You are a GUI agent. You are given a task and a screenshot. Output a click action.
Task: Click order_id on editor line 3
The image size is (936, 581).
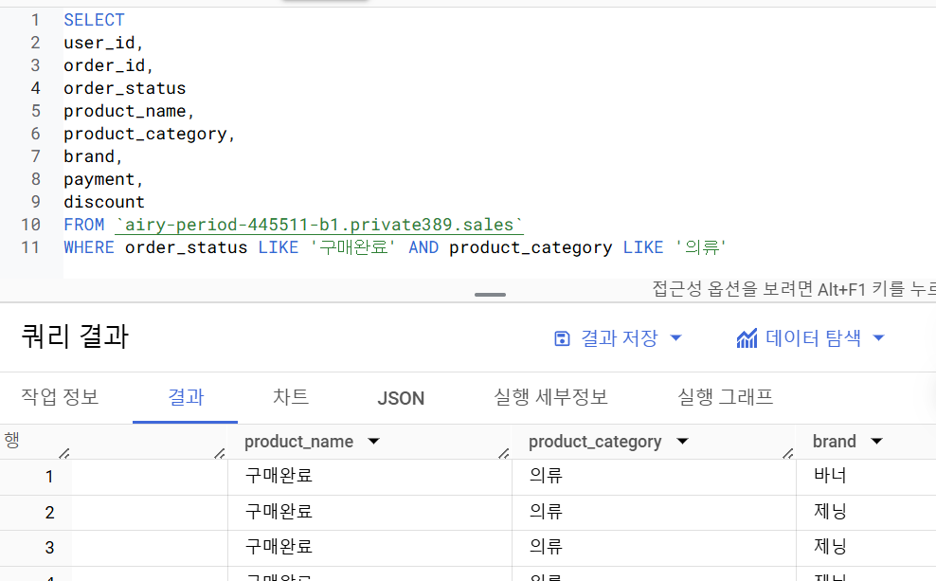pyautogui.click(x=104, y=65)
